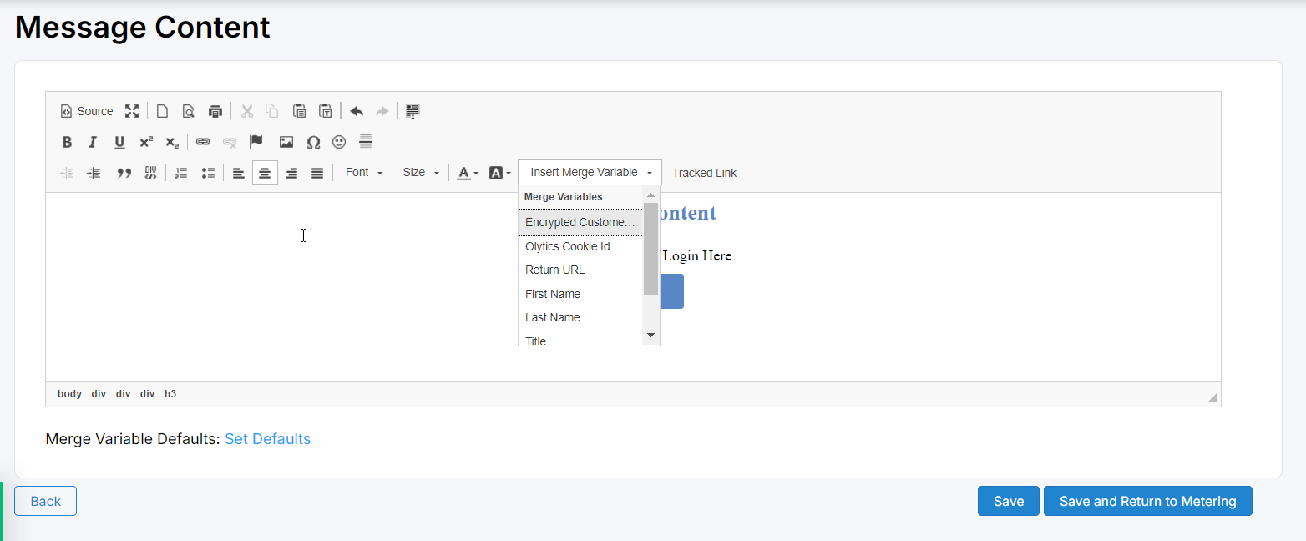Viewport: 1306px width, 541px height.
Task: Toggle italic formatting
Action: 93,142
